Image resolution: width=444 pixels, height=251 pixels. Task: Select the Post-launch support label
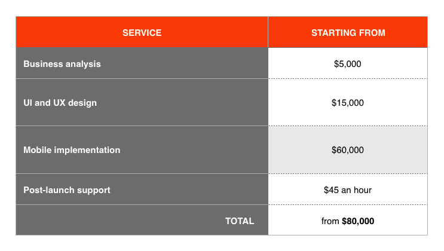tap(67, 190)
